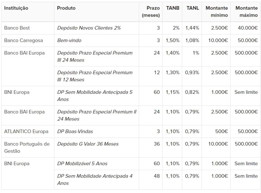The image size is (261, 193).
Task: Select the Montante mínimo column header
Action: tap(217, 12)
